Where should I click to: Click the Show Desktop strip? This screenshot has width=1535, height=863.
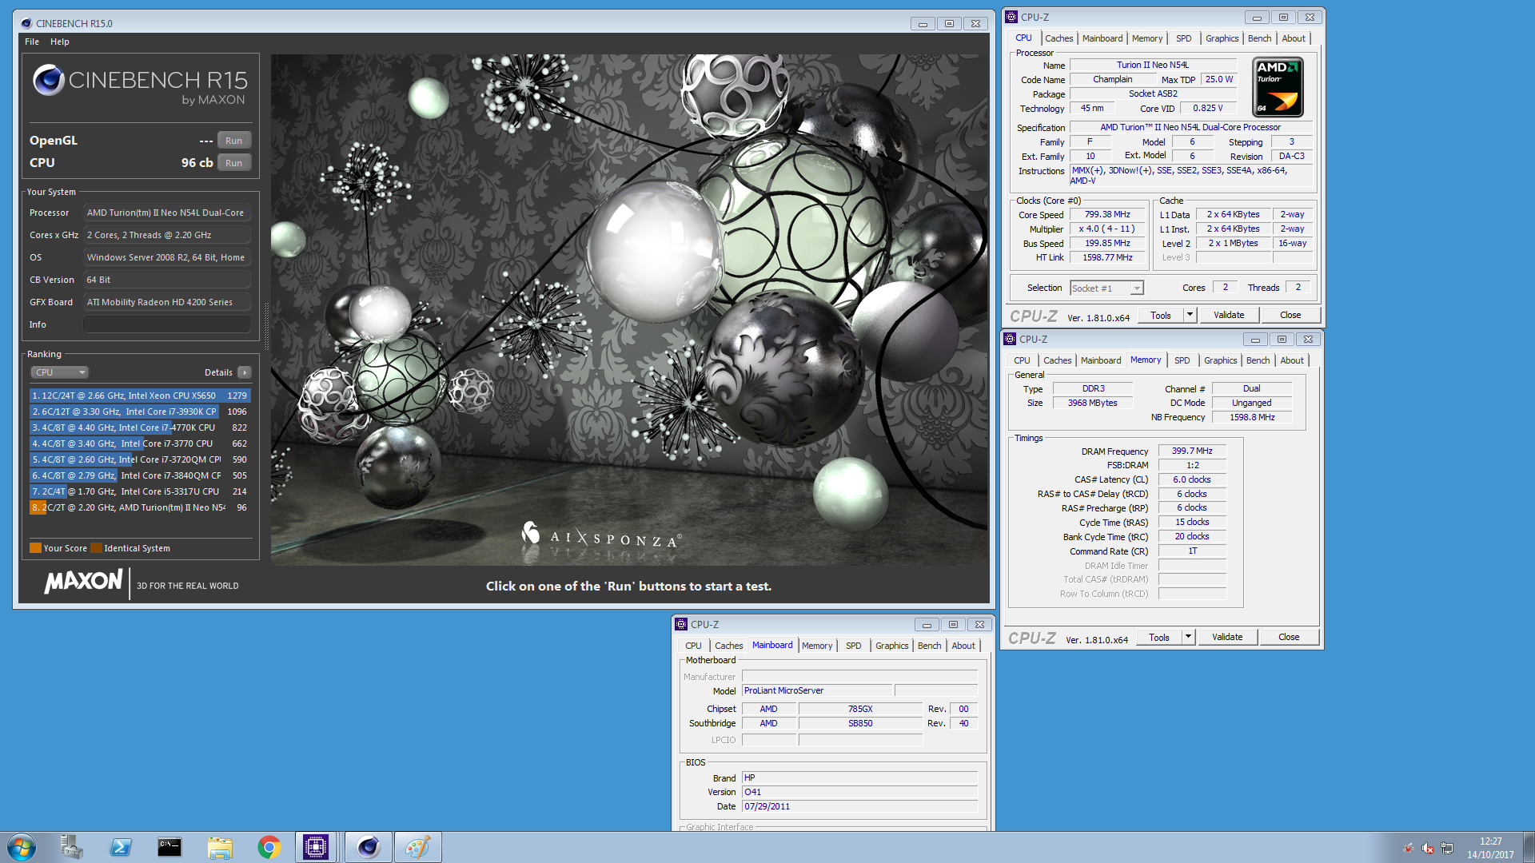click(x=1529, y=847)
